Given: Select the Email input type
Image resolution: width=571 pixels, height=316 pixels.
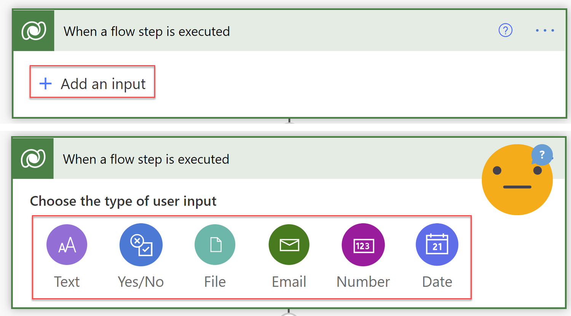Looking at the screenshot, I should pos(289,245).
